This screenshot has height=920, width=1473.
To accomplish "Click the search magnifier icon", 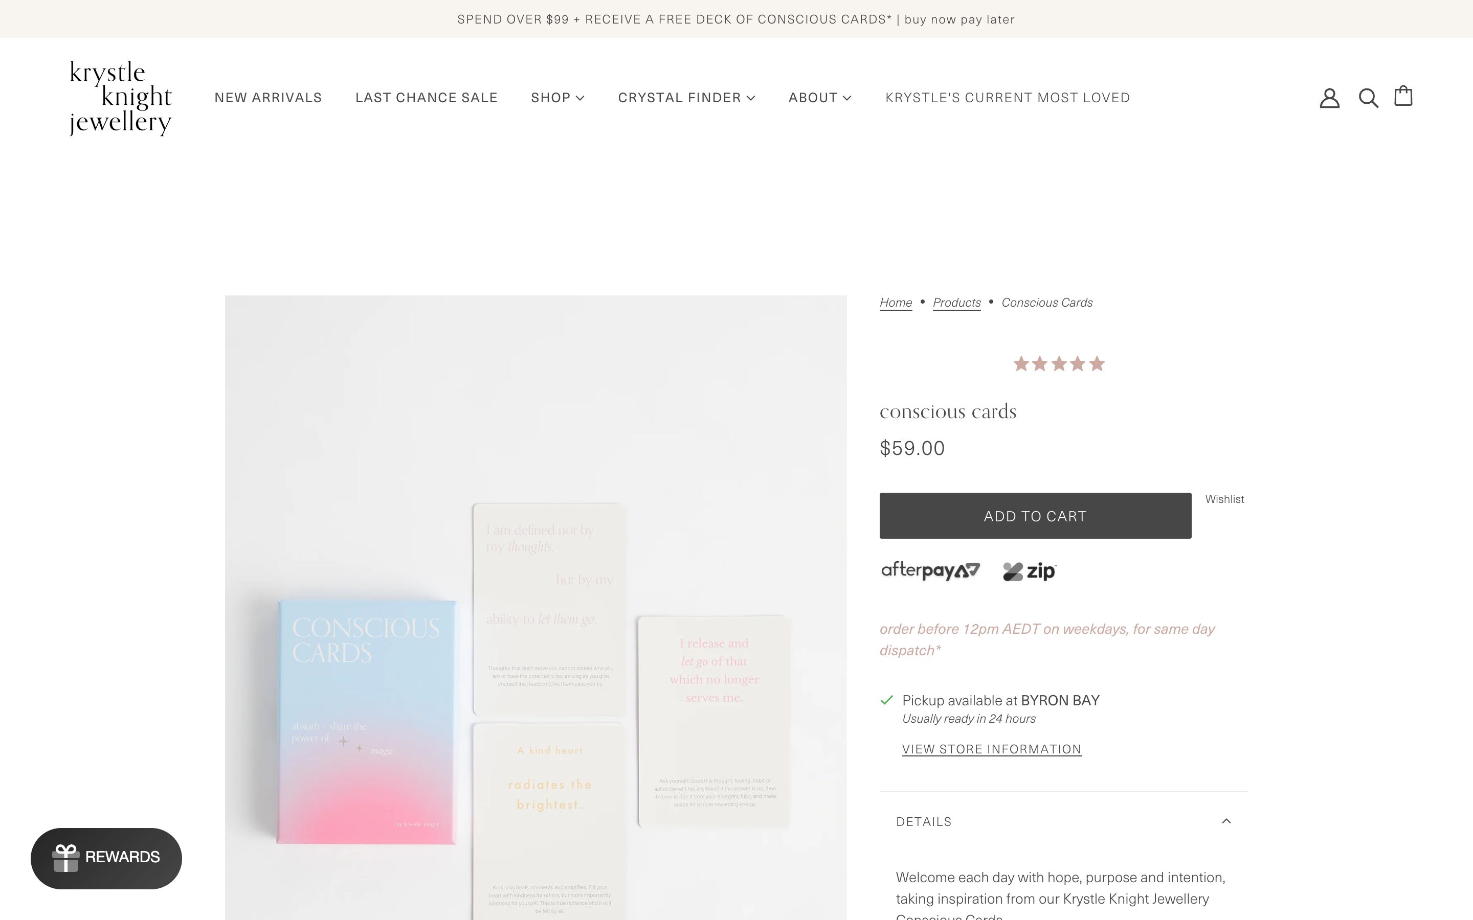I will point(1367,98).
